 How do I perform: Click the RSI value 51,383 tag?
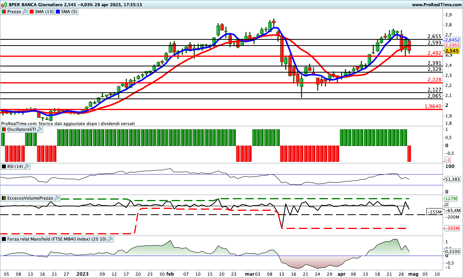453,179
